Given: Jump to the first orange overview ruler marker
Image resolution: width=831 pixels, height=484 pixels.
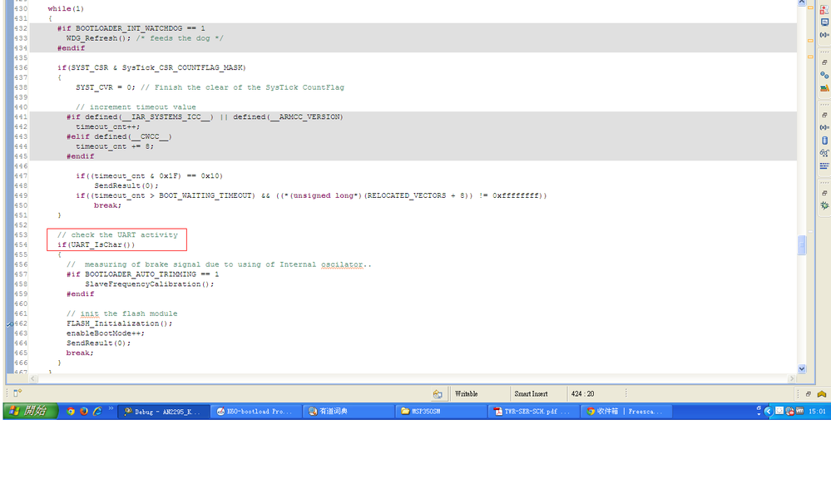Looking at the screenshot, I should pos(810,8).
